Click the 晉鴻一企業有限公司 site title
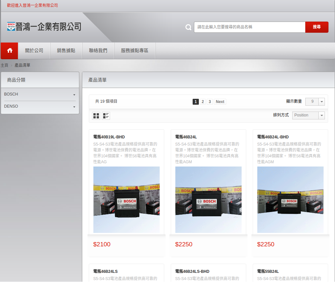 point(48,27)
